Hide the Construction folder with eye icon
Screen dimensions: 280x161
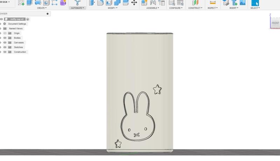pos(5,52)
